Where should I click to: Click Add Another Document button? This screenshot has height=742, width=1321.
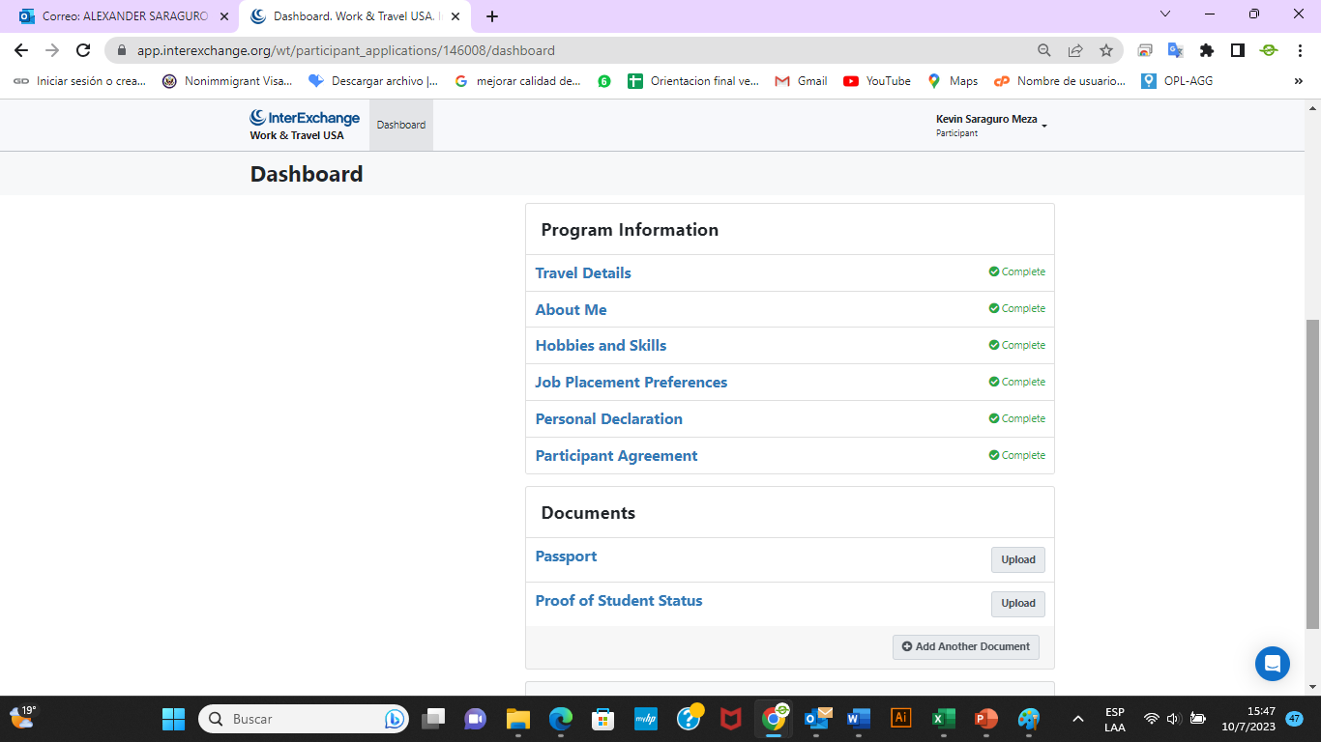pyautogui.click(x=965, y=646)
